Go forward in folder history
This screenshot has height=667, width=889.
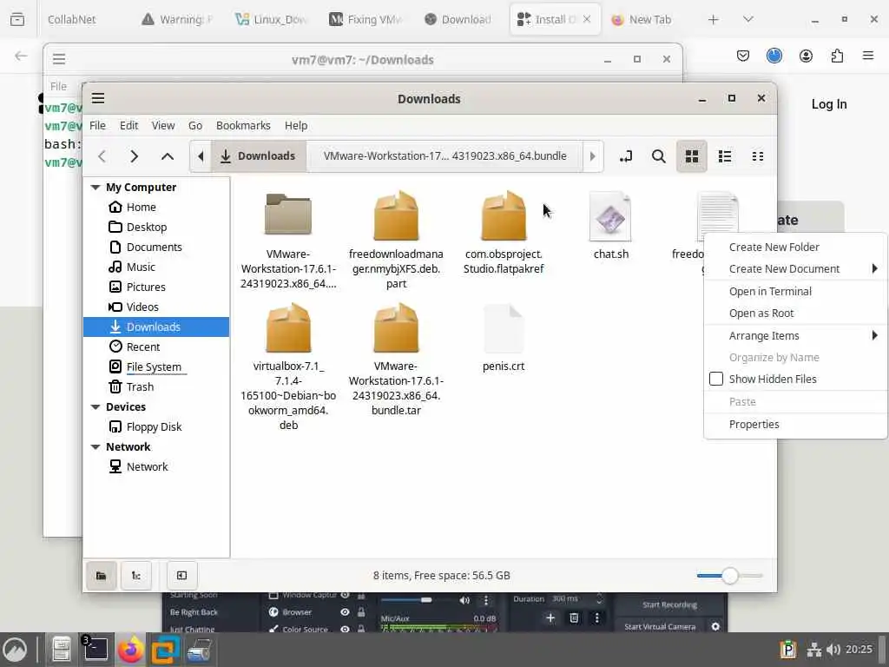click(x=135, y=156)
